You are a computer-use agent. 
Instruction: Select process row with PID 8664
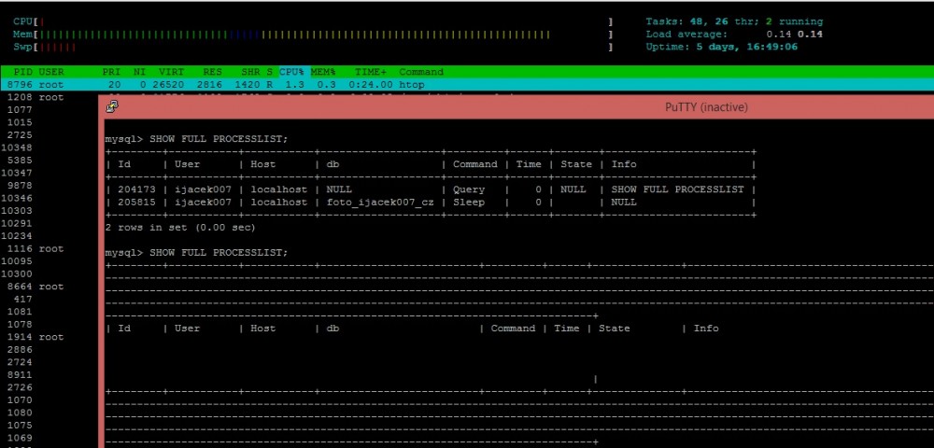coord(35,287)
